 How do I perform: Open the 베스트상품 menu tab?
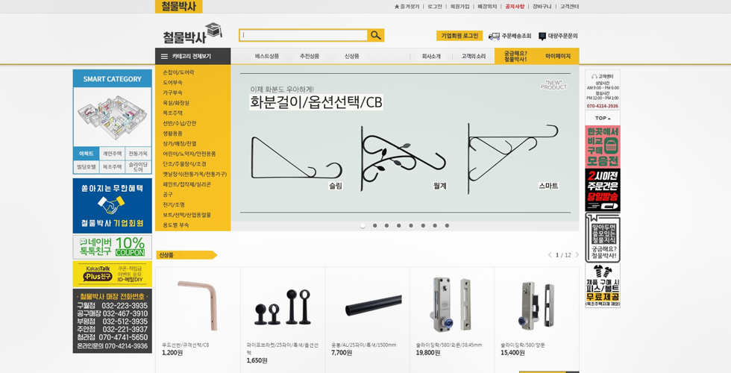coord(266,56)
